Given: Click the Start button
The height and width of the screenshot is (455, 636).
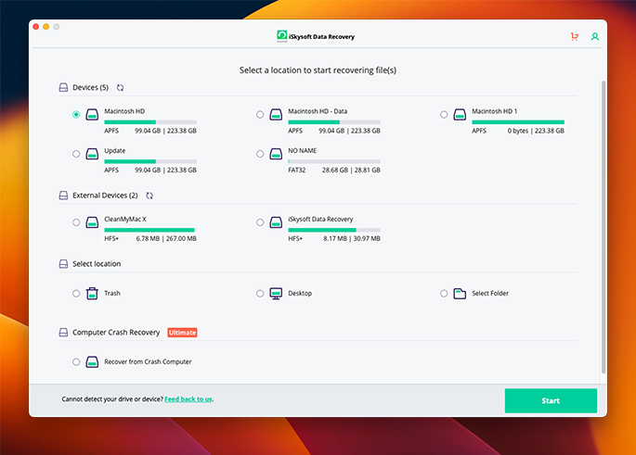Looking at the screenshot, I should tap(551, 400).
